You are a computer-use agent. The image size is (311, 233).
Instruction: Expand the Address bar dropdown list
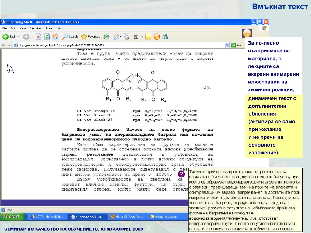point(227,45)
